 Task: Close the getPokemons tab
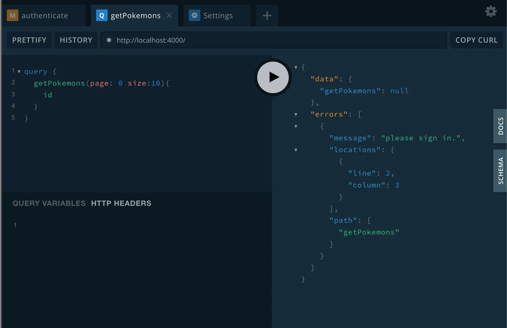click(x=169, y=15)
